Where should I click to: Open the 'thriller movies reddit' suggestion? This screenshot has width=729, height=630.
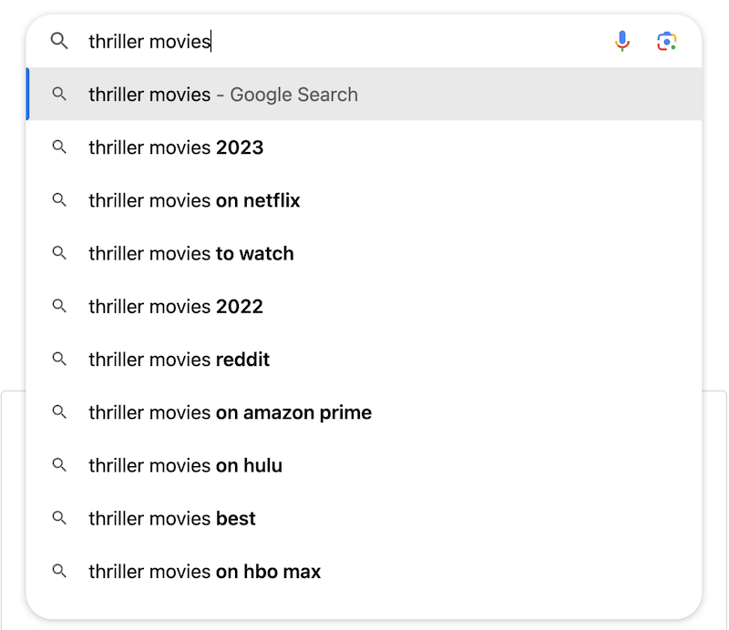pyautogui.click(x=178, y=360)
